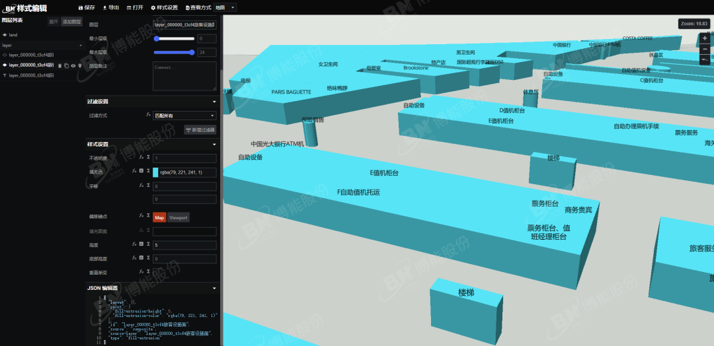The width and height of the screenshot is (714, 346).
Task: Open the 匹配所有 filter mode dropdown
Action: click(x=184, y=116)
